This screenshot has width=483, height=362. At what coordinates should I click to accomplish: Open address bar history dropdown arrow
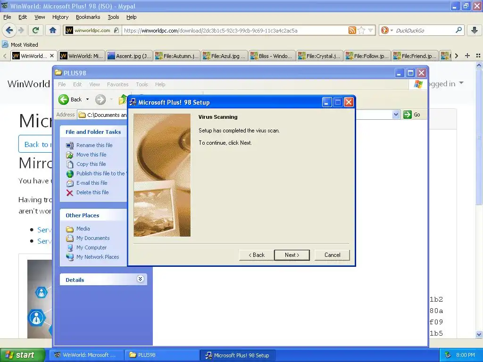(371, 30)
